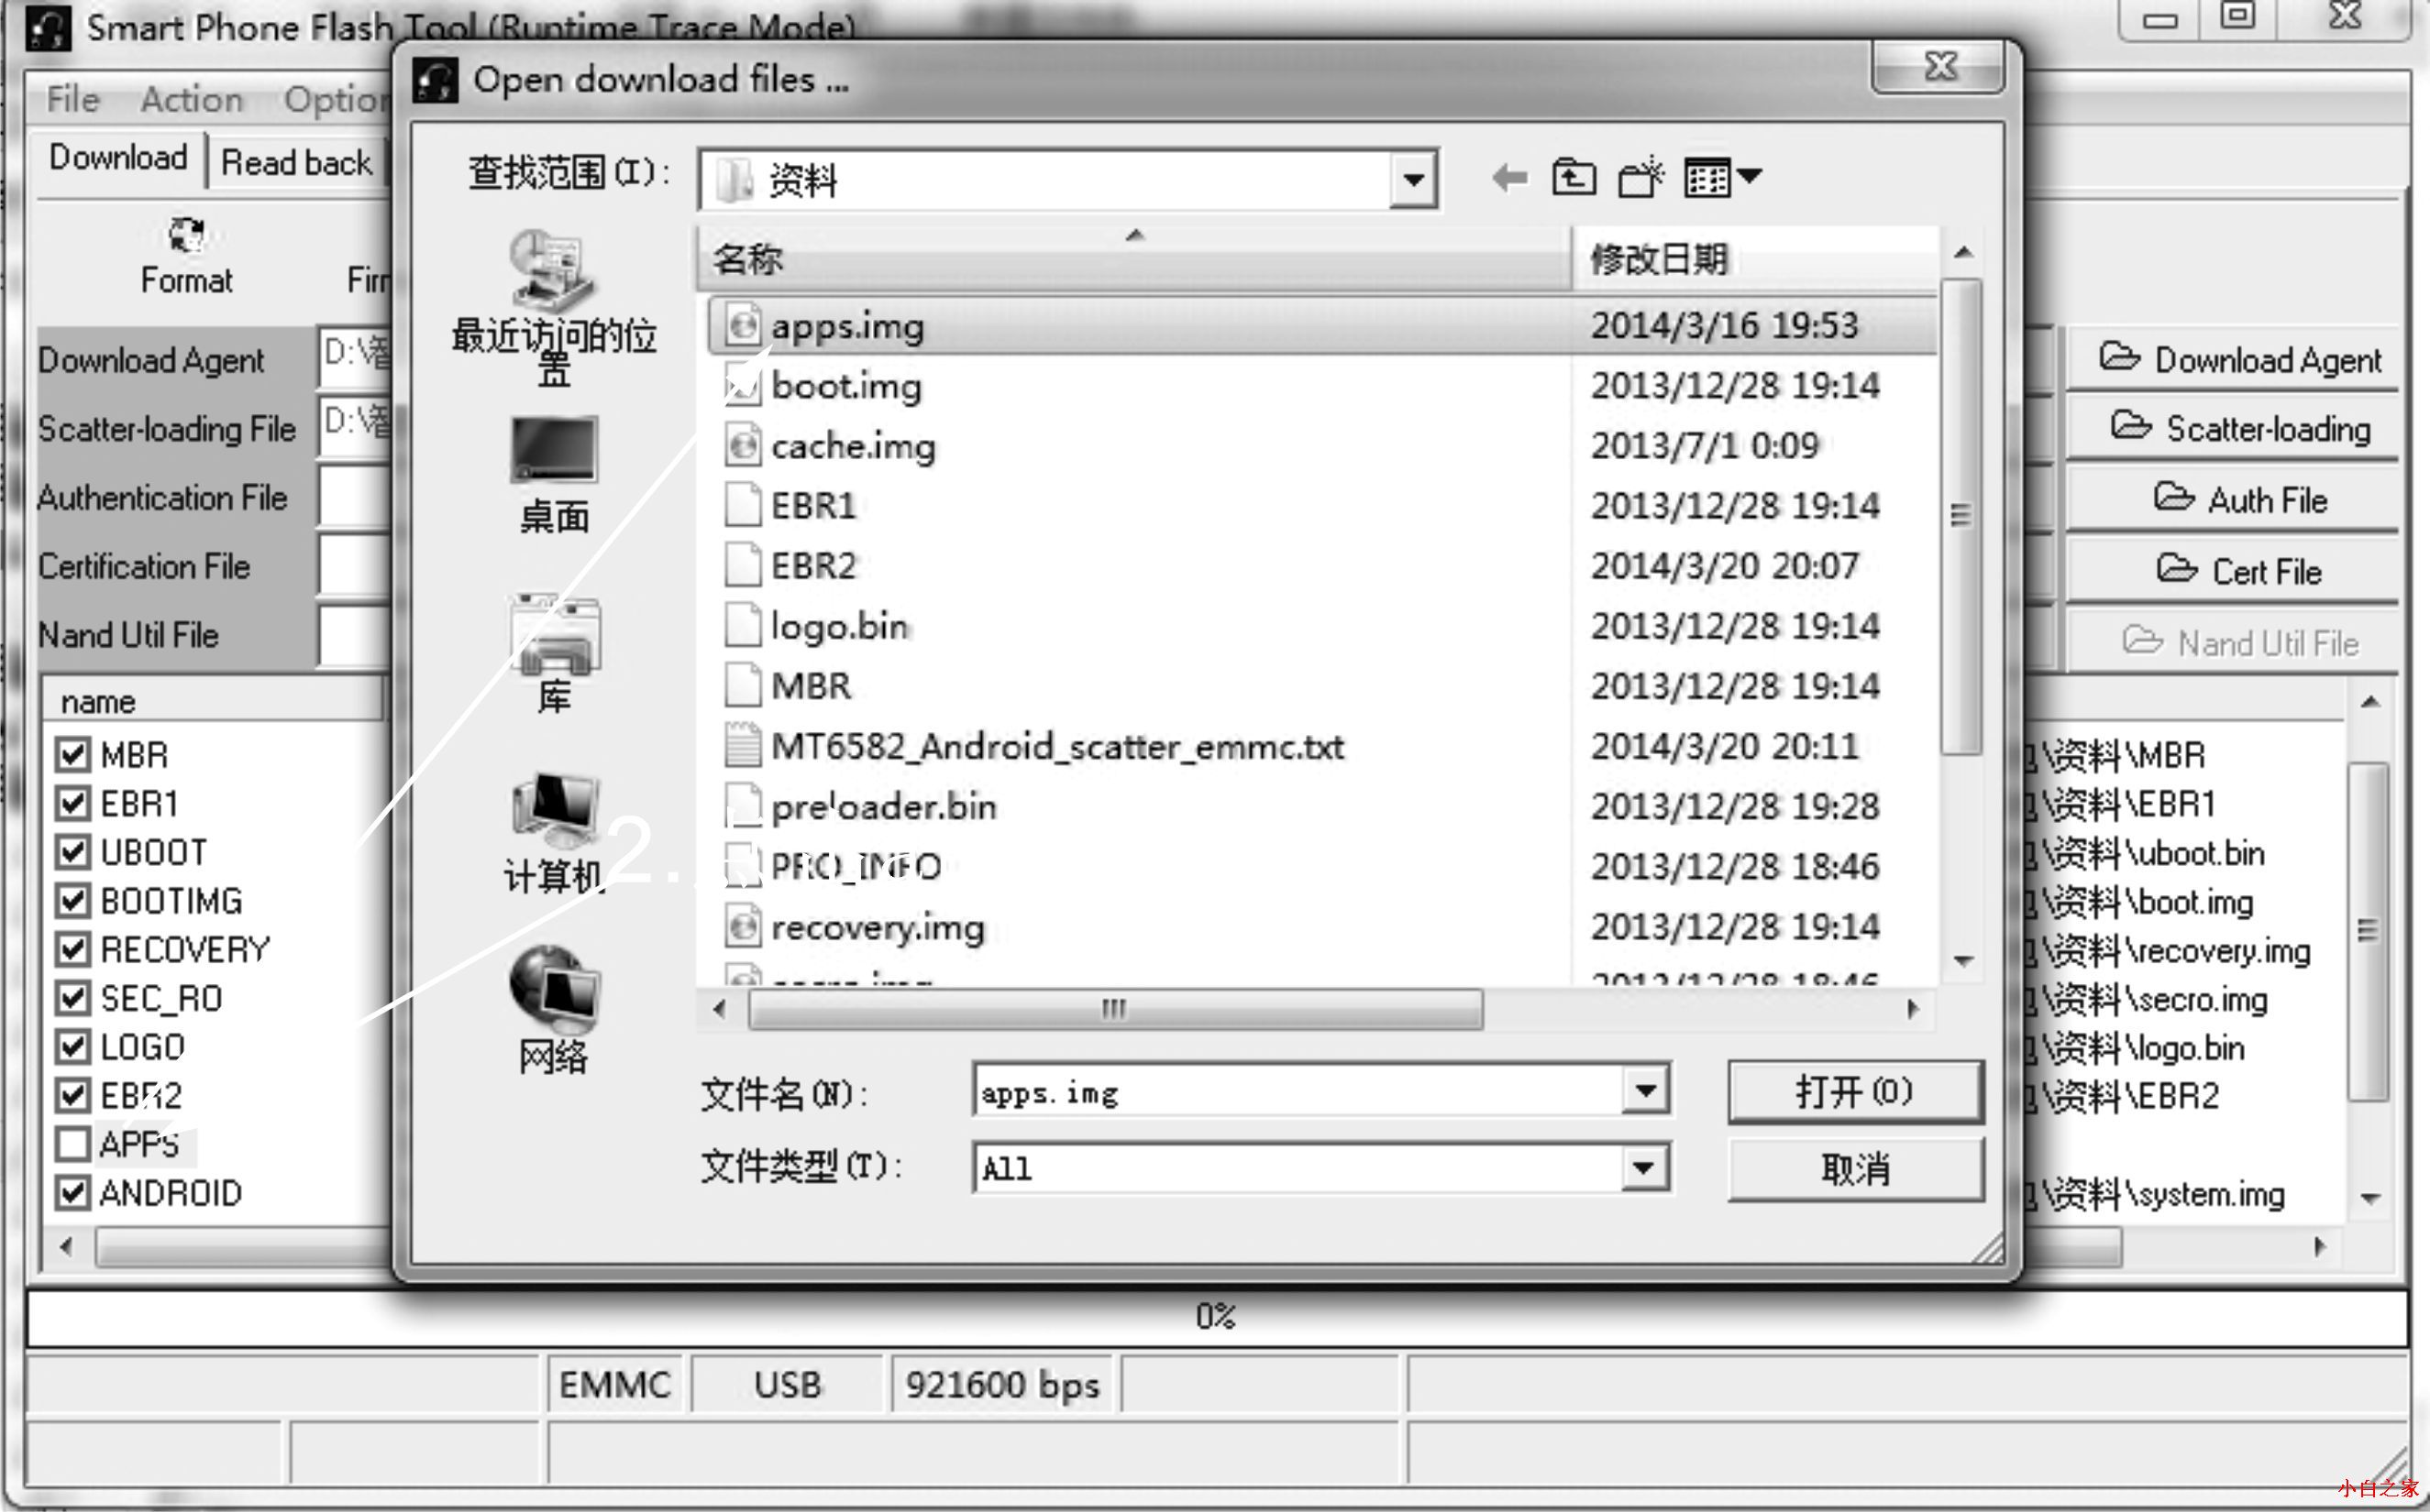The image size is (2430, 1512).
Task: Click scroll-right arrow in dialog file list
Action: [1913, 1009]
